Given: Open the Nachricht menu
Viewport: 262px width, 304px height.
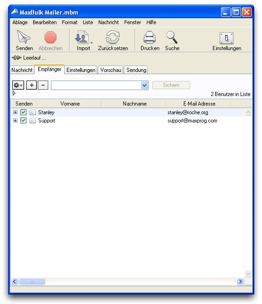Looking at the screenshot, I should (x=109, y=22).
